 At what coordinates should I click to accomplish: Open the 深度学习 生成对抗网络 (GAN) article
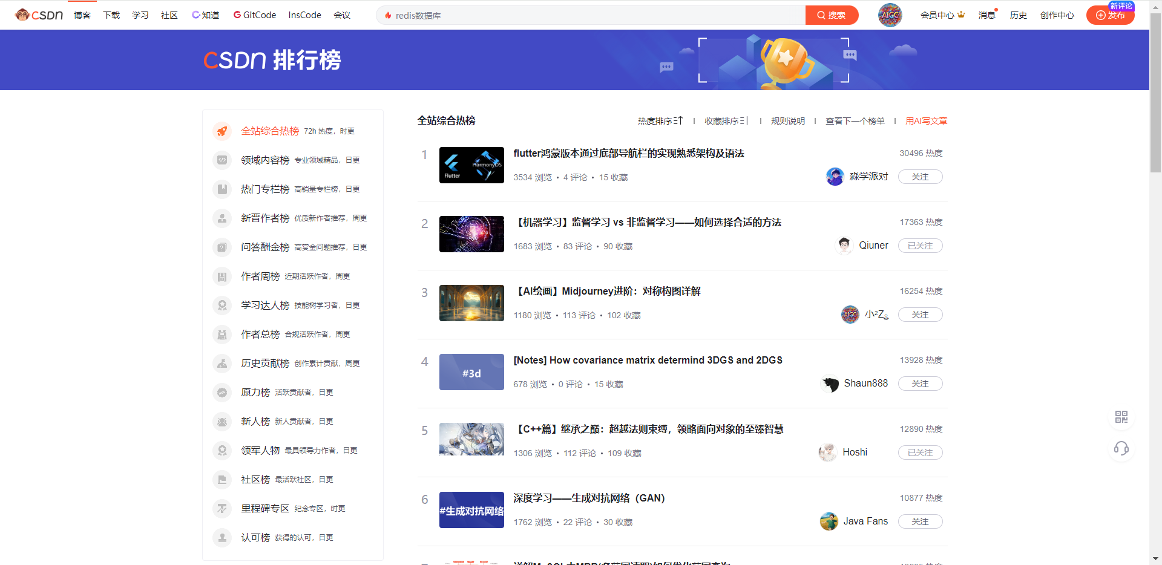click(x=589, y=498)
